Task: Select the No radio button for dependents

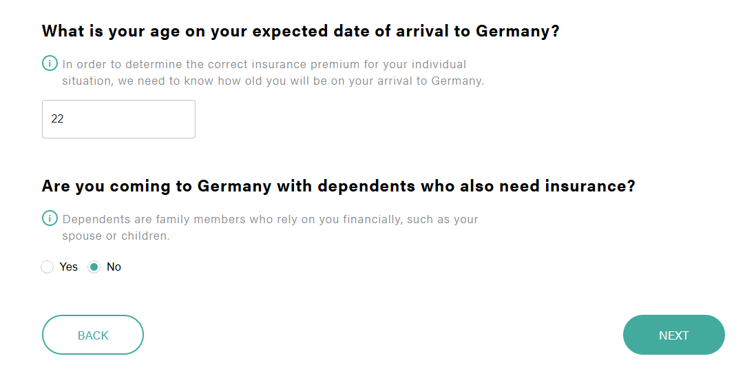Action: click(x=94, y=267)
